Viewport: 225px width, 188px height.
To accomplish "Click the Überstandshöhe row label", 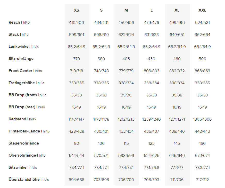I will [x=24, y=180].
